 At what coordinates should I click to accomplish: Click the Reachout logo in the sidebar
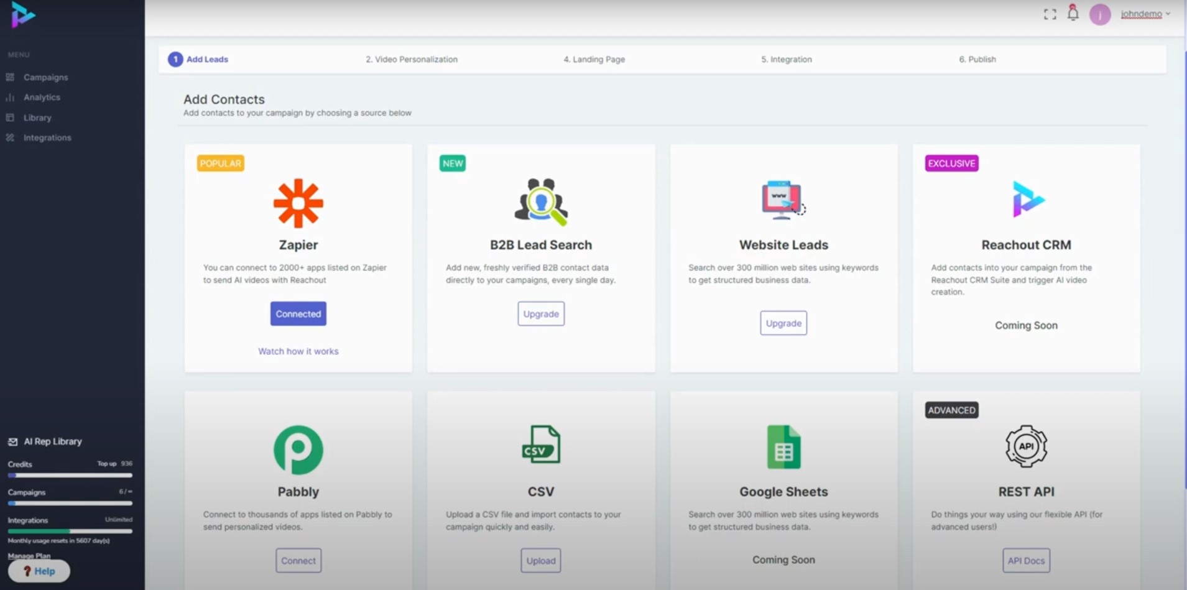coord(23,15)
